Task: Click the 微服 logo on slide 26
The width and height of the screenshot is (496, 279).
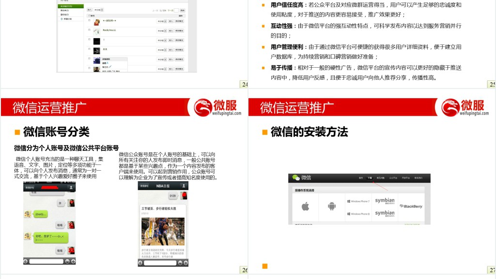Action: click(218, 107)
